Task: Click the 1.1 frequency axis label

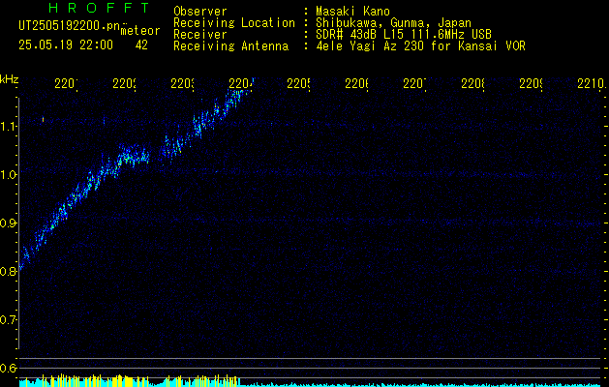Action: pyautogui.click(x=8, y=126)
